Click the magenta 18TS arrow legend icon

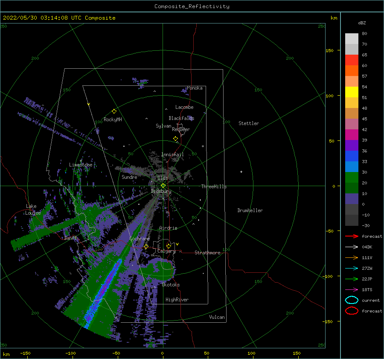[x=352, y=290]
